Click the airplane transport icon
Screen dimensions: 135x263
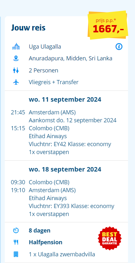[x=16, y=82]
